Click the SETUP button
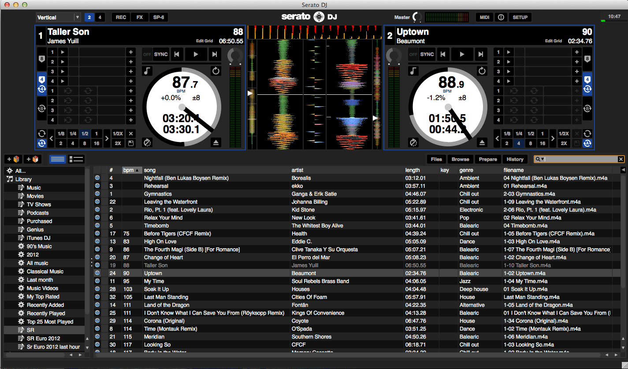 520,17
